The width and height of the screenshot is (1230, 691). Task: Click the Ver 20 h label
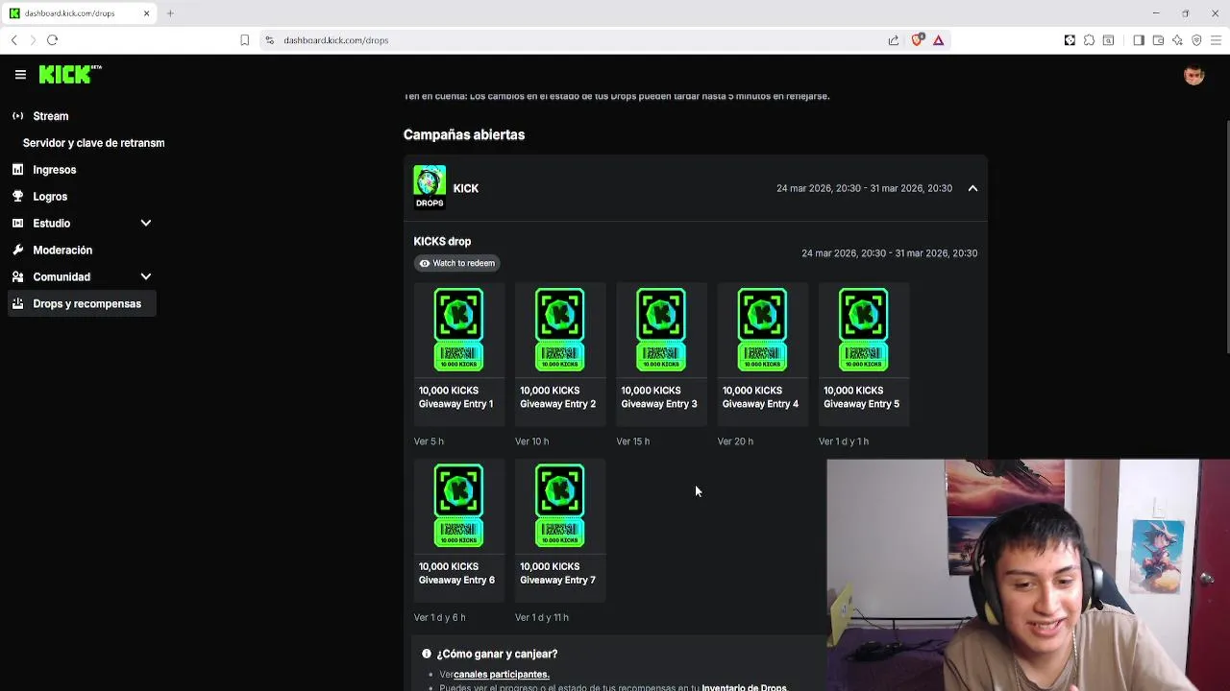click(x=735, y=441)
